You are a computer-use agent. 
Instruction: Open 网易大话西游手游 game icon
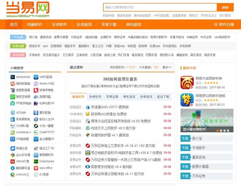pos(187,83)
